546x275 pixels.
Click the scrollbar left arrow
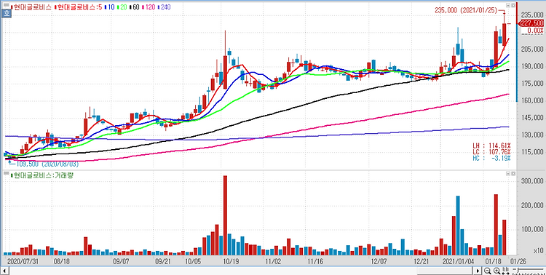point(4,271)
